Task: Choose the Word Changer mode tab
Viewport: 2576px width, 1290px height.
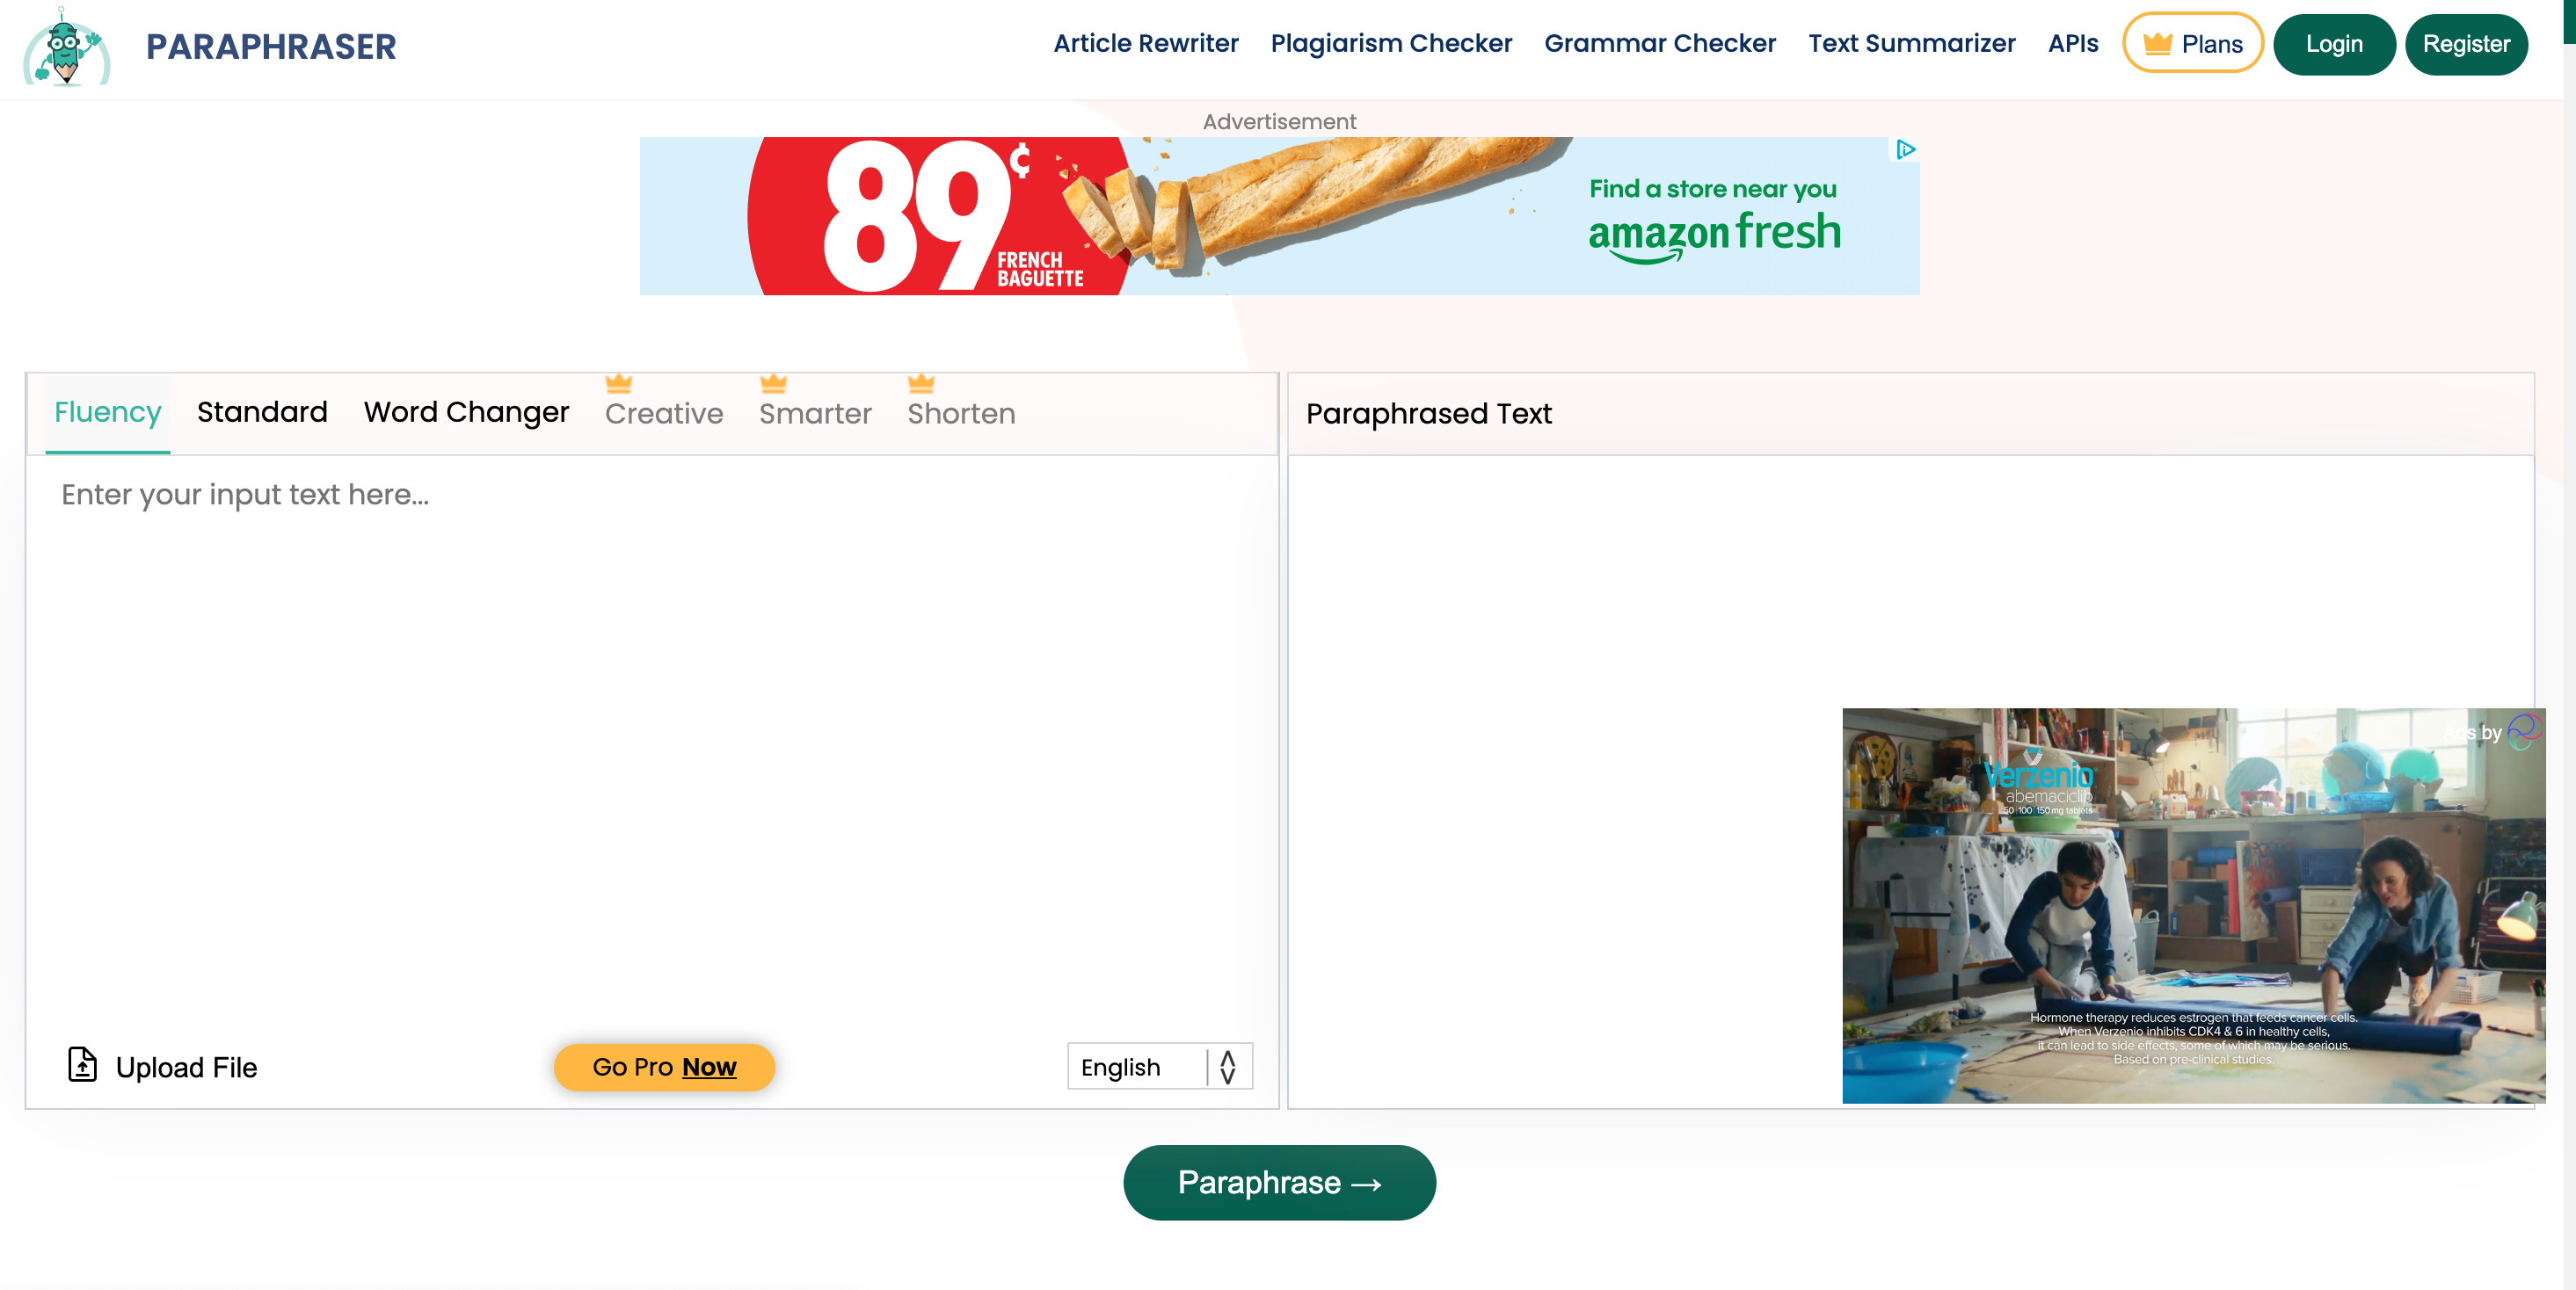Action: point(466,411)
